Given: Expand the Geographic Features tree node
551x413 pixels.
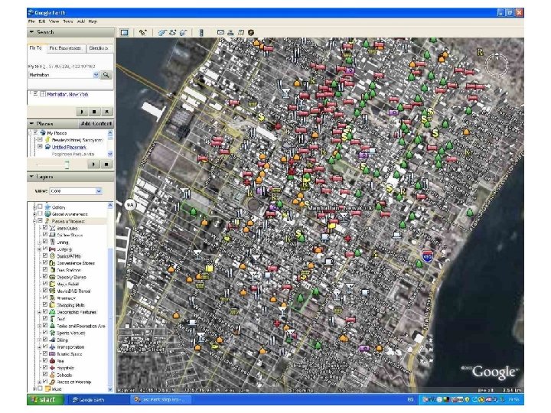Looking at the screenshot, I should pos(39,312).
